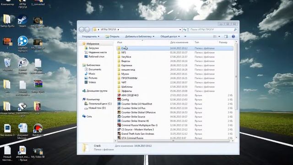This screenshot has height=165, width=293.
Task: Select the Bandicam desktop shortcut
Action: [38, 130]
